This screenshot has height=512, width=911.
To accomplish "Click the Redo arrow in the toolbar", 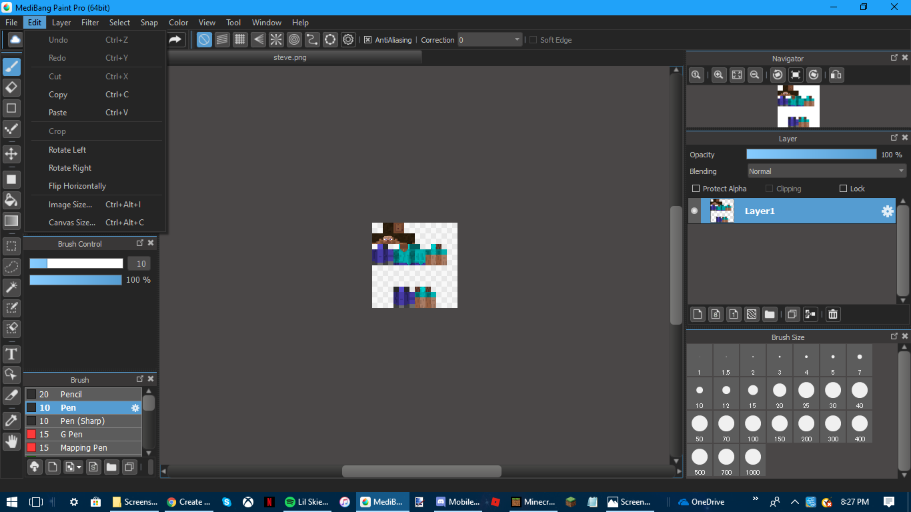I will [175, 40].
